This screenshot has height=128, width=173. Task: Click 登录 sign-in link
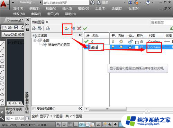coord(105,2)
